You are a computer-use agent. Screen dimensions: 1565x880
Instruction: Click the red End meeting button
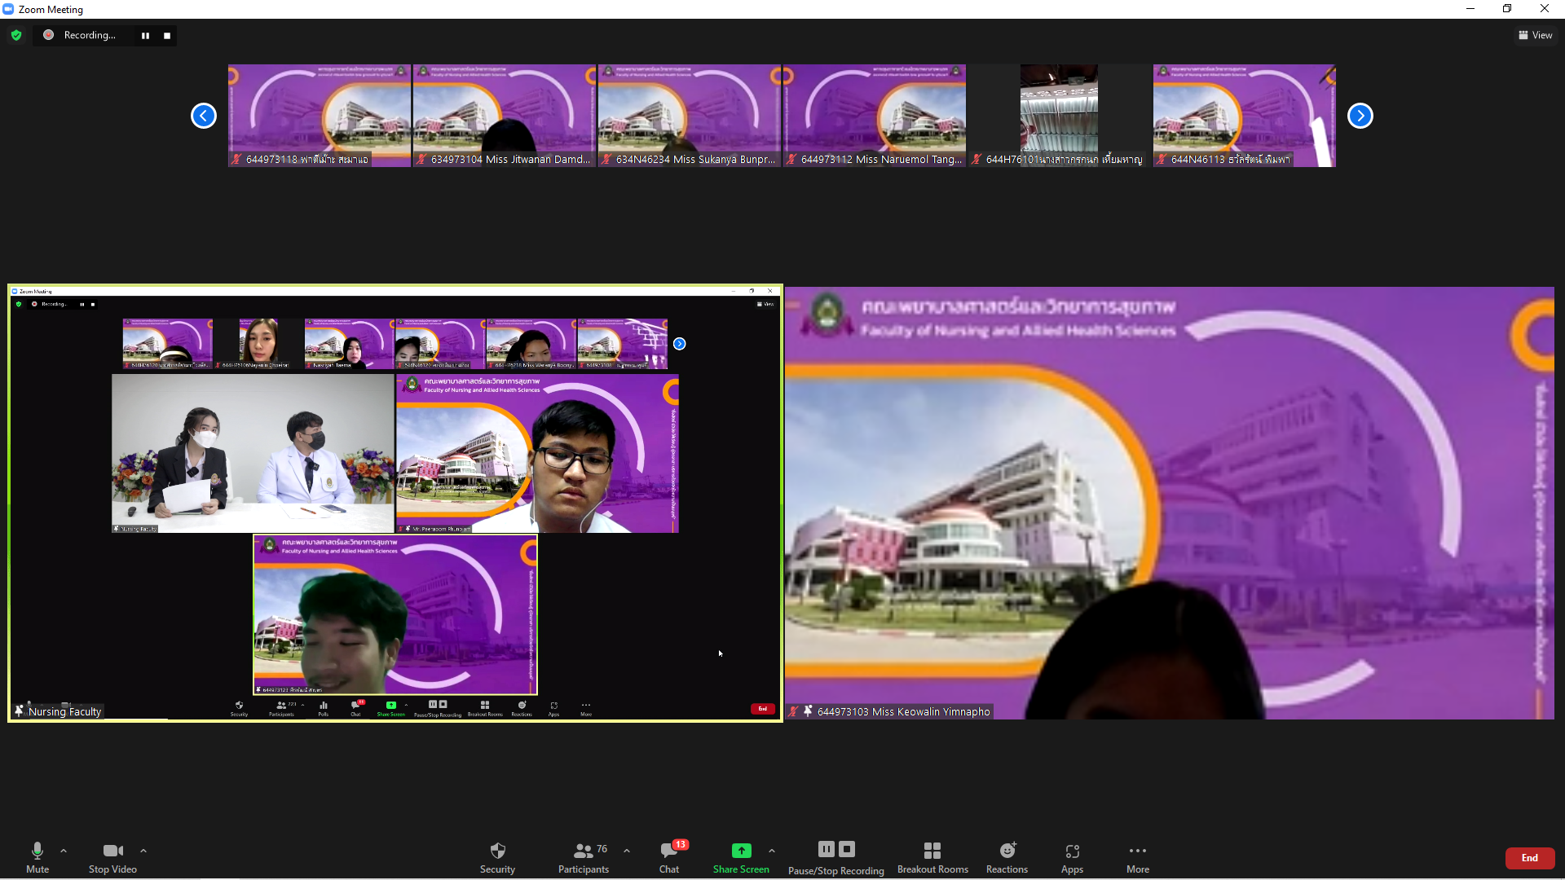1529,858
